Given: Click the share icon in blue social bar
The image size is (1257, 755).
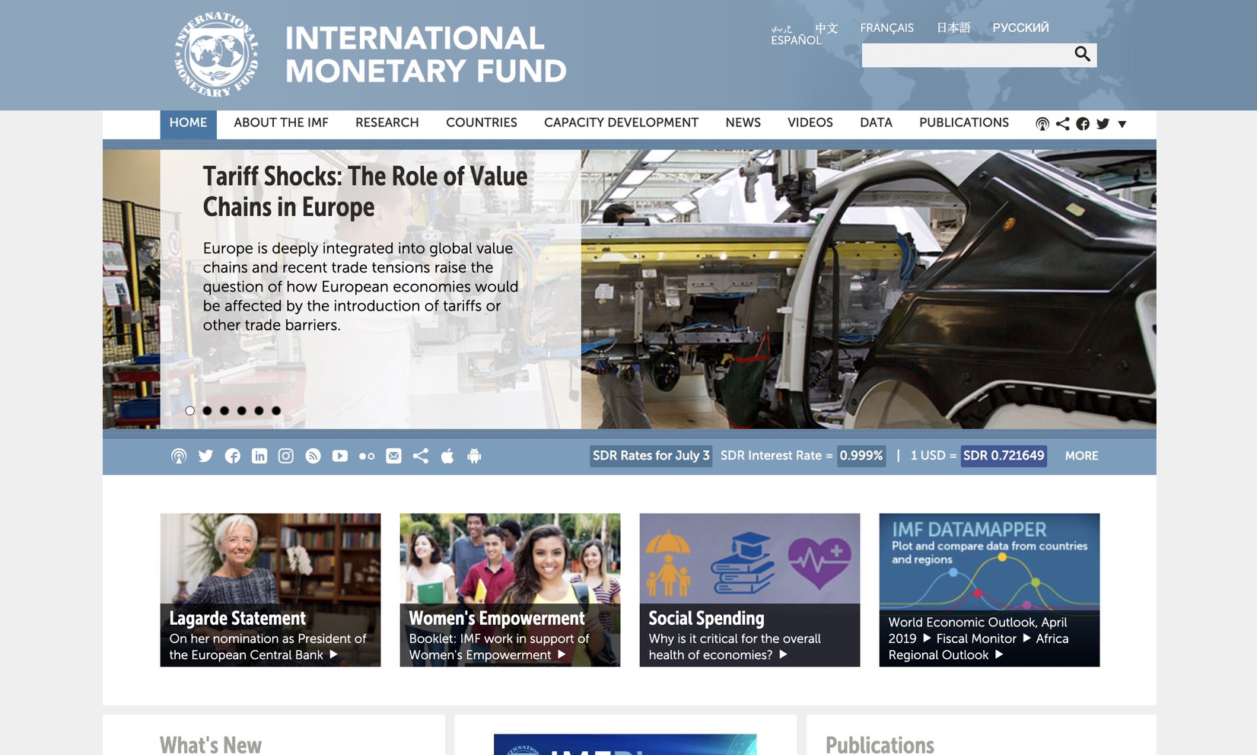Looking at the screenshot, I should pyautogui.click(x=421, y=456).
